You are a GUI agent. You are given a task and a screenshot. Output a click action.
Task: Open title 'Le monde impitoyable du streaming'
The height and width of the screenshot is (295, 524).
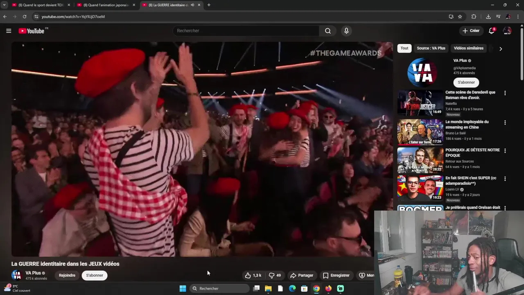point(467,125)
